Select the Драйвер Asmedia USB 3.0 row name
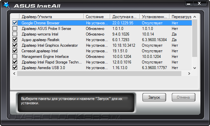 coord(44,68)
